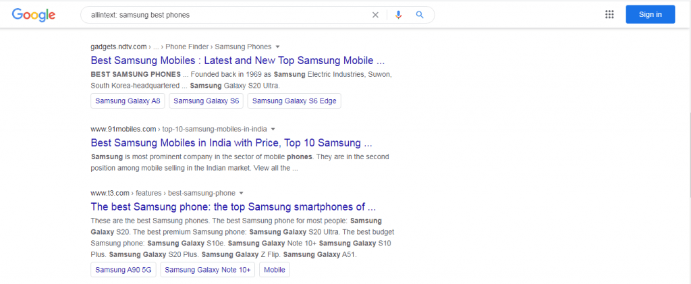This screenshot has height=284, width=691.
Task: Select the Mobile sitelink chip
Action: [275, 270]
